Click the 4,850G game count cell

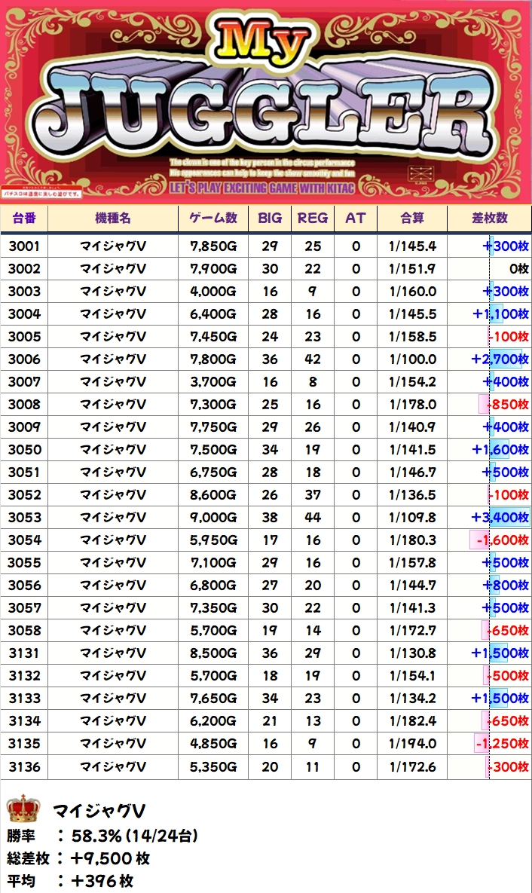pos(213,744)
